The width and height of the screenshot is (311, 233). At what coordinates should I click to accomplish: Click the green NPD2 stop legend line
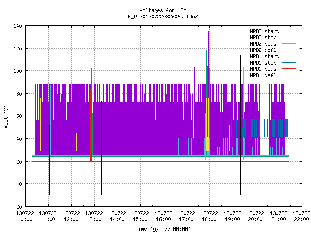pyautogui.click(x=290, y=37)
